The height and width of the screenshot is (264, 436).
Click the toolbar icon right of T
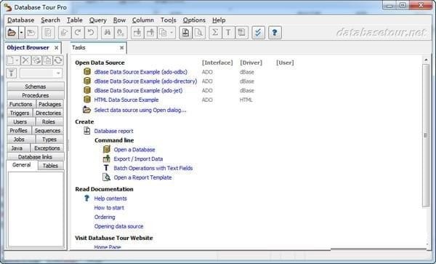tap(241, 33)
